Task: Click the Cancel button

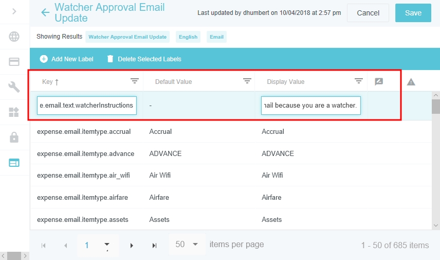Action: (368, 13)
